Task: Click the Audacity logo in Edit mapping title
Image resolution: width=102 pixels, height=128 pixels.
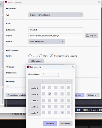Action: click(28, 67)
